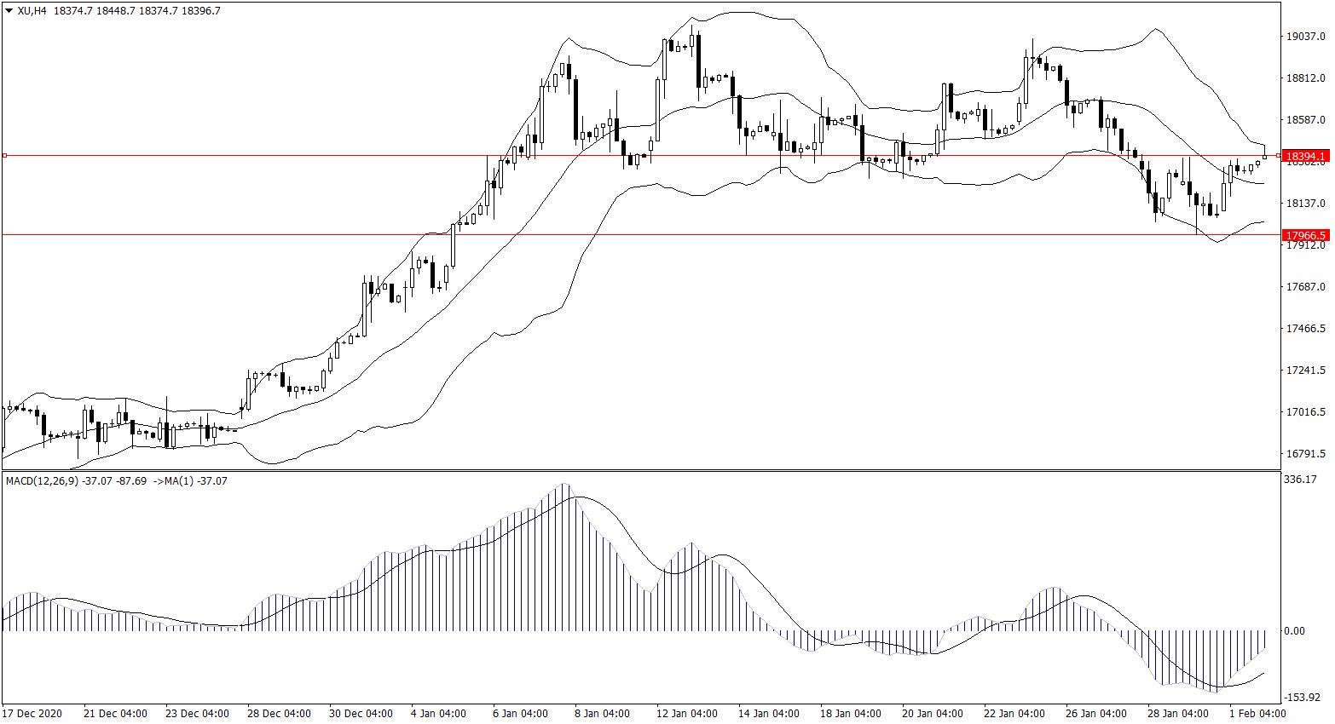Click the XU,H4 symbol title text
The width and height of the screenshot is (1335, 724).
click(32, 11)
